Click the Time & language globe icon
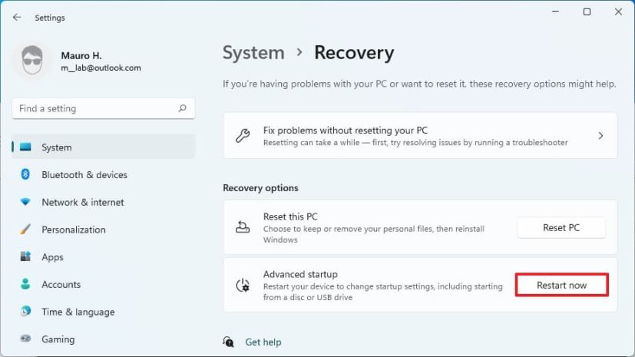 (x=25, y=312)
